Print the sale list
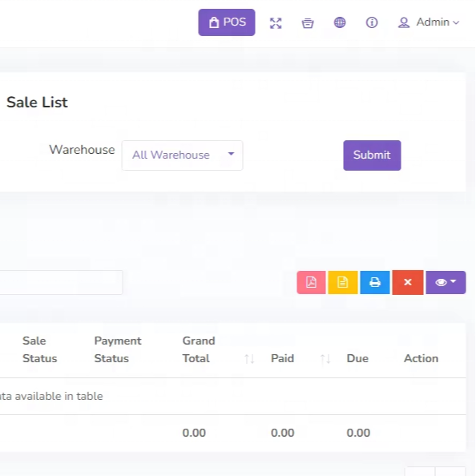 tap(375, 282)
